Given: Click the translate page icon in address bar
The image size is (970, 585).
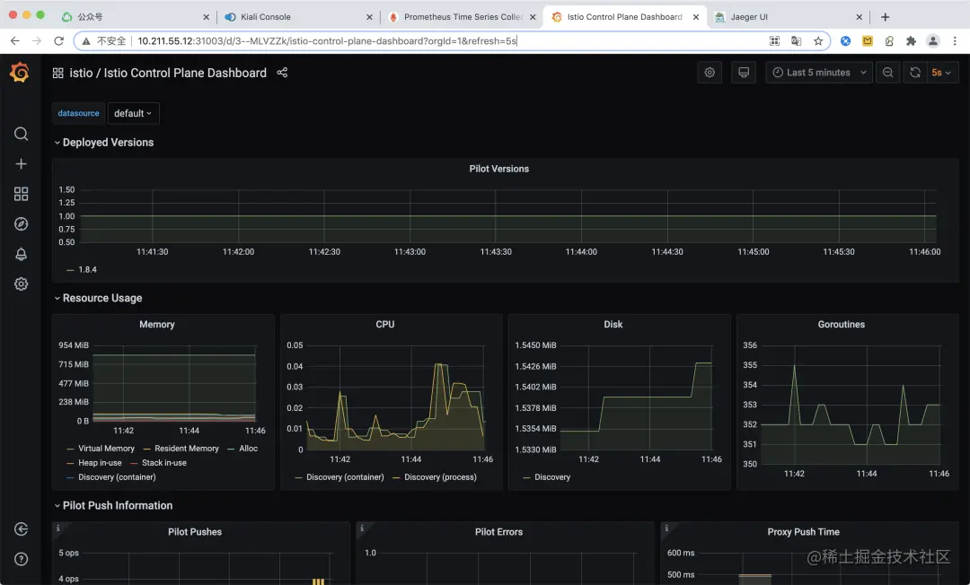Looking at the screenshot, I should click(796, 40).
